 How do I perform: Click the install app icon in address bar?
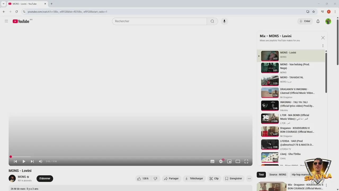(x=308, y=12)
